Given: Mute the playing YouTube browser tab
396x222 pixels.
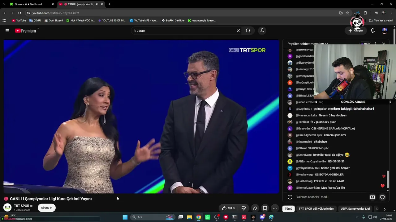Looking at the screenshot, I should coord(97,4).
